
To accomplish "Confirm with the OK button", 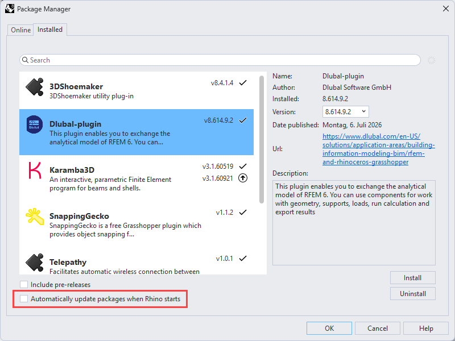I will click(x=329, y=328).
